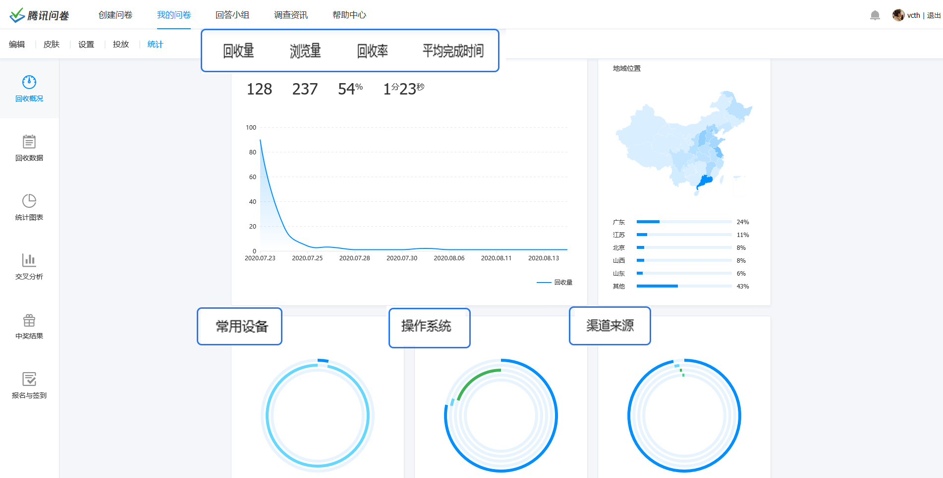Click the Tencent Questionnaire logo

(39, 15)
